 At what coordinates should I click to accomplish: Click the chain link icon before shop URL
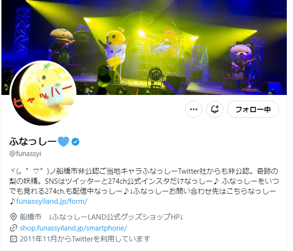pos(13,228)
